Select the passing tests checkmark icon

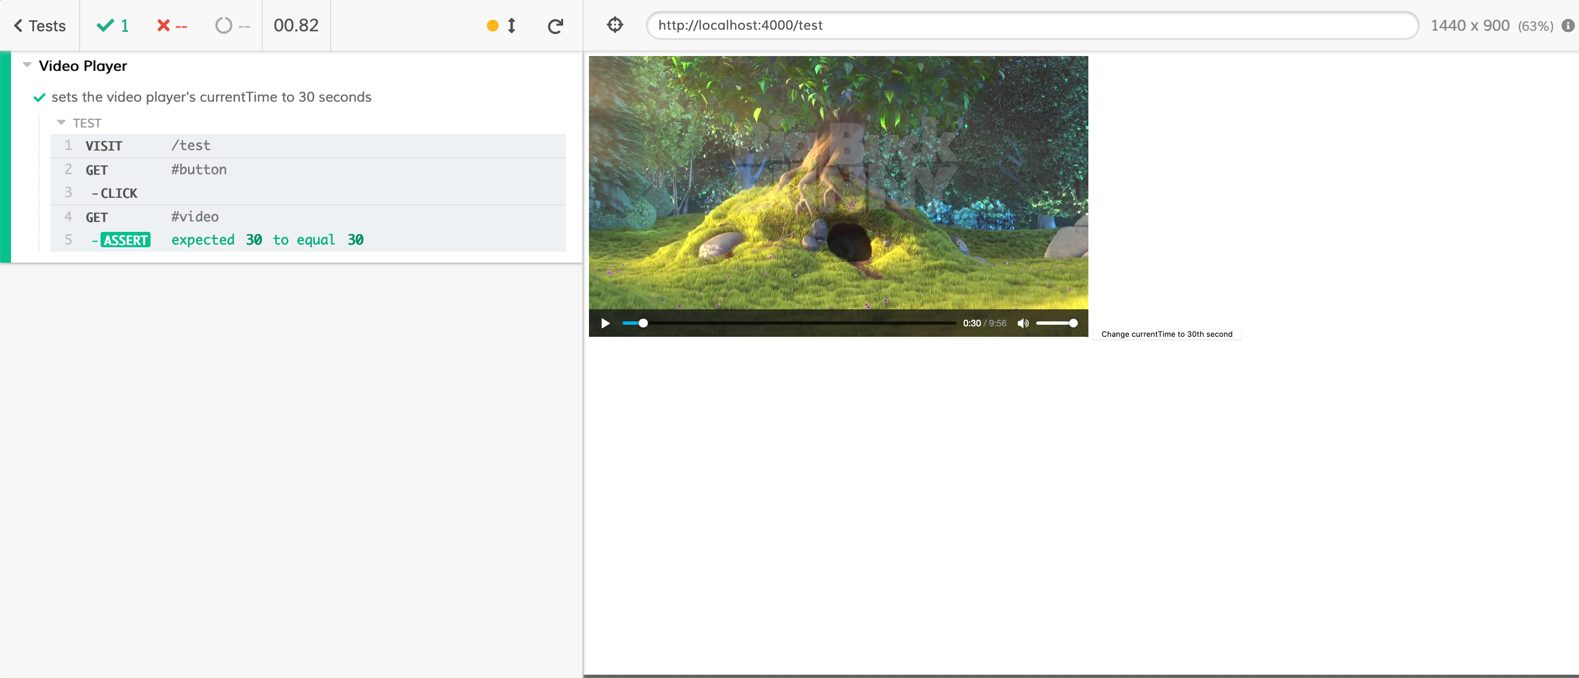pyautogui.click(x=104, y=25)
